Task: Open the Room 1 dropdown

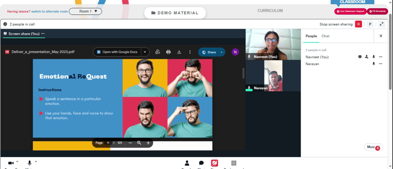Action: [x=85, y=11]
